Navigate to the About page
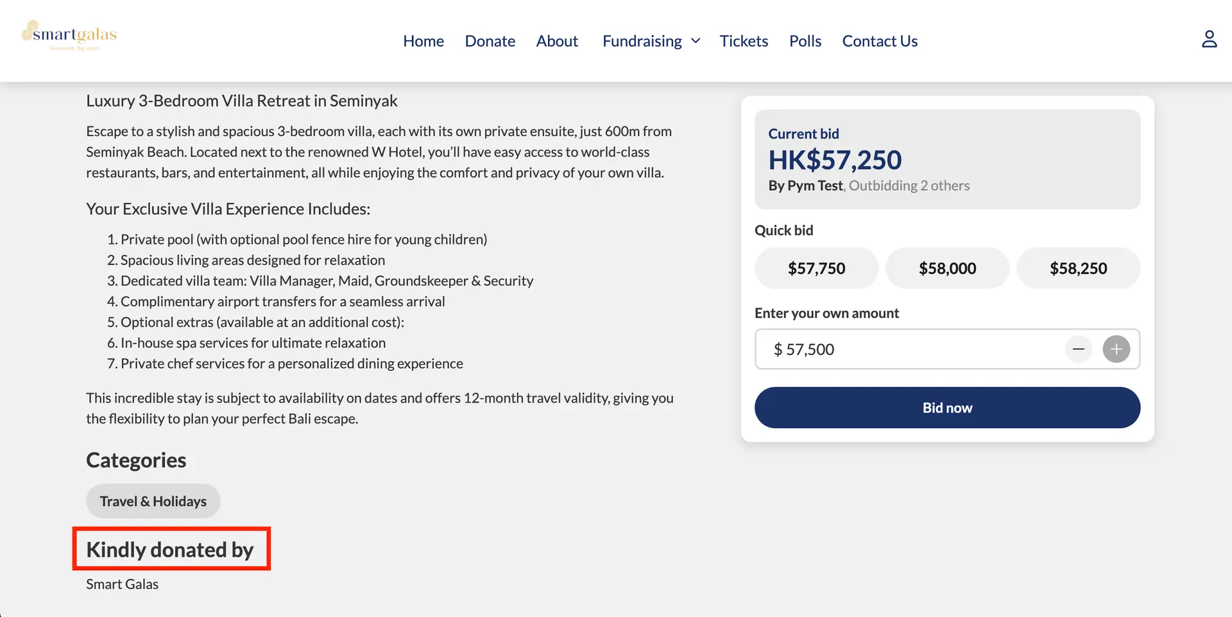Viewport: 1232px width, 617px height. click(x=557, y=41)
